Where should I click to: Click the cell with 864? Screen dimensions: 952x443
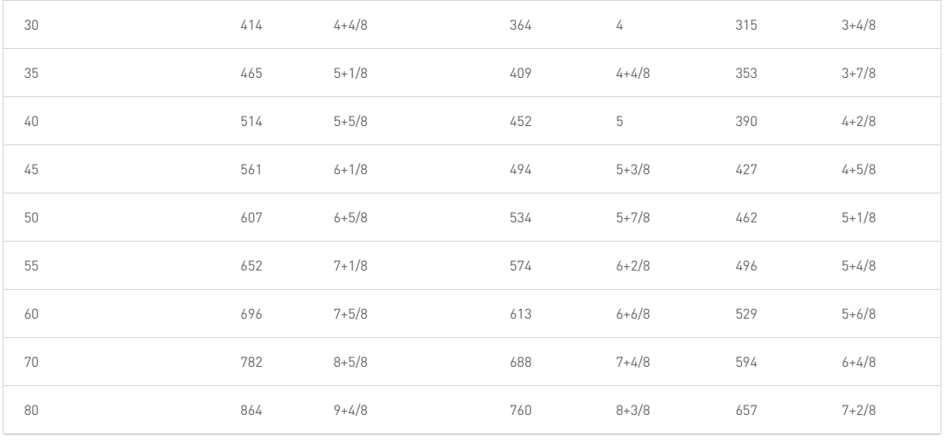point(251,411)
